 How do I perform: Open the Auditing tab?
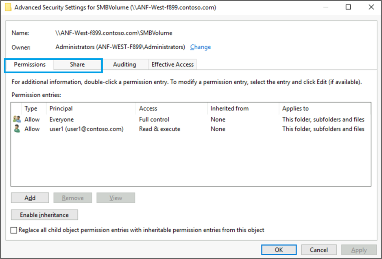click(x=124, y=65)
